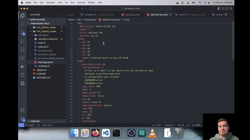Open errors and warnings status indicator
250x140 pixels.
pos(47,125)
